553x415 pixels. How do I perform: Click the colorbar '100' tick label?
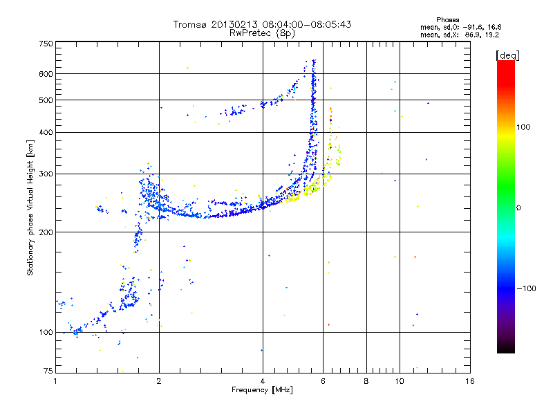coord(523,127)
